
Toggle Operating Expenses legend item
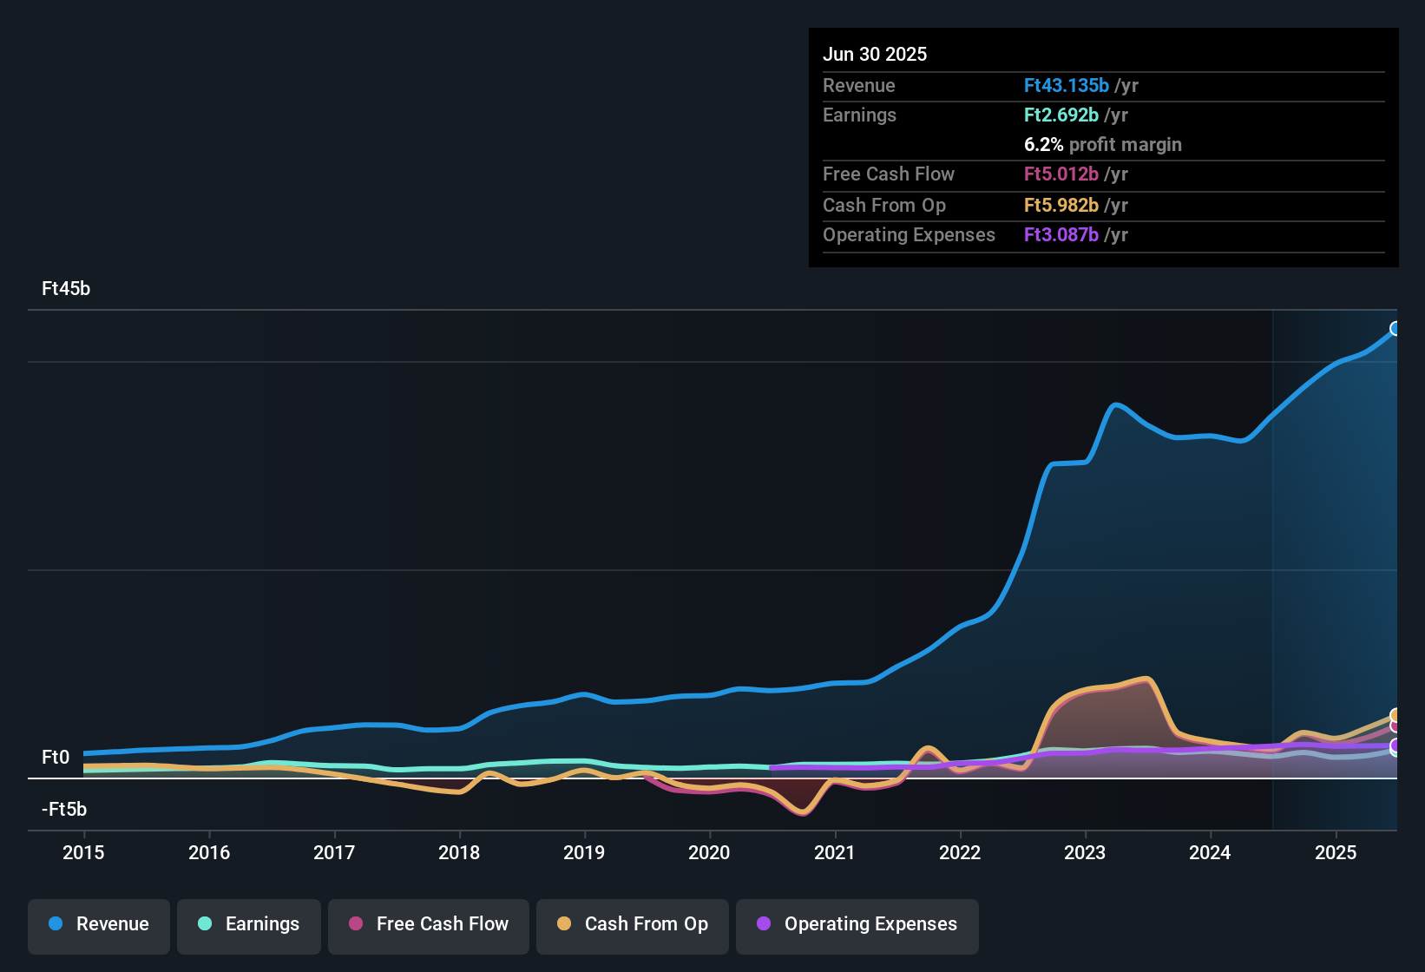(857, 925)
